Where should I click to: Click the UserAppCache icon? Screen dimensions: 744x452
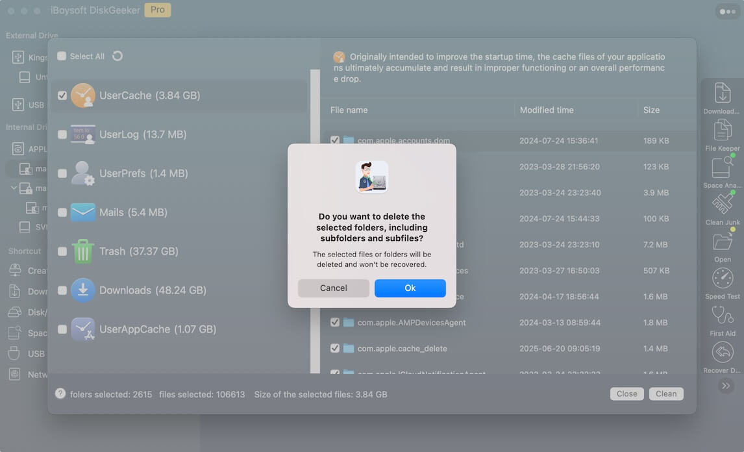coord(83,329)
